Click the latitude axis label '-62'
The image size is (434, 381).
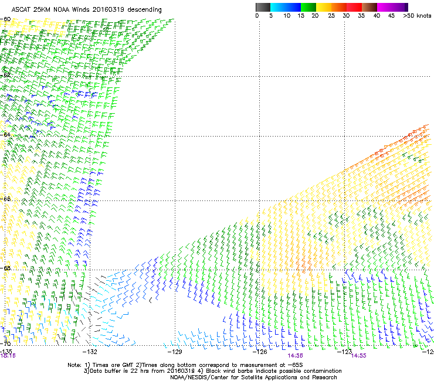[x=5, y=74]
